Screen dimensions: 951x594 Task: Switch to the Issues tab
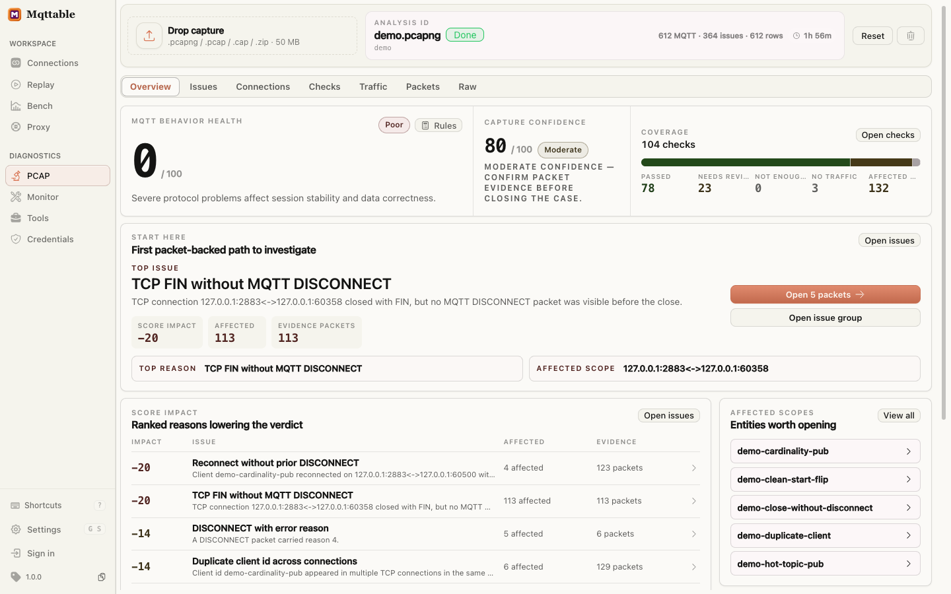[203, 86]
